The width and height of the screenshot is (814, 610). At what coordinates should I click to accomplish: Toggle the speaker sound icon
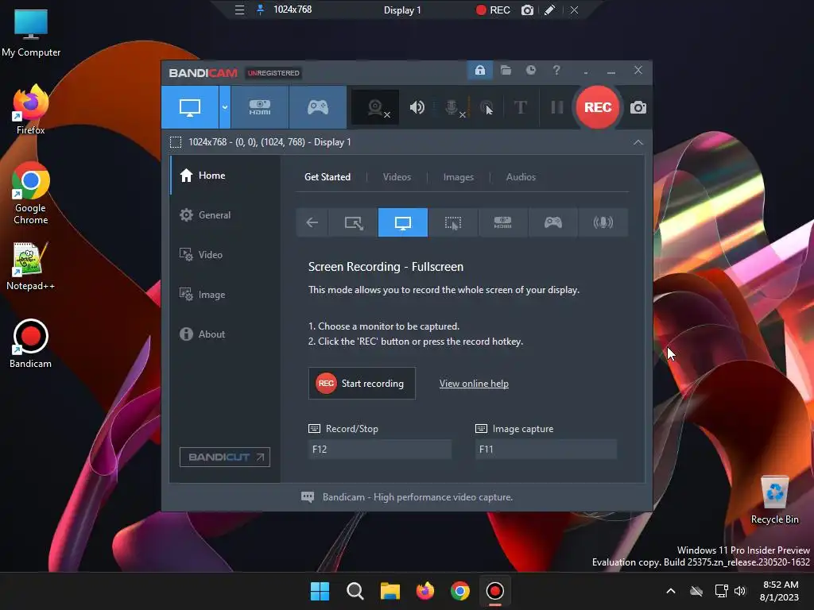(417, 107)
